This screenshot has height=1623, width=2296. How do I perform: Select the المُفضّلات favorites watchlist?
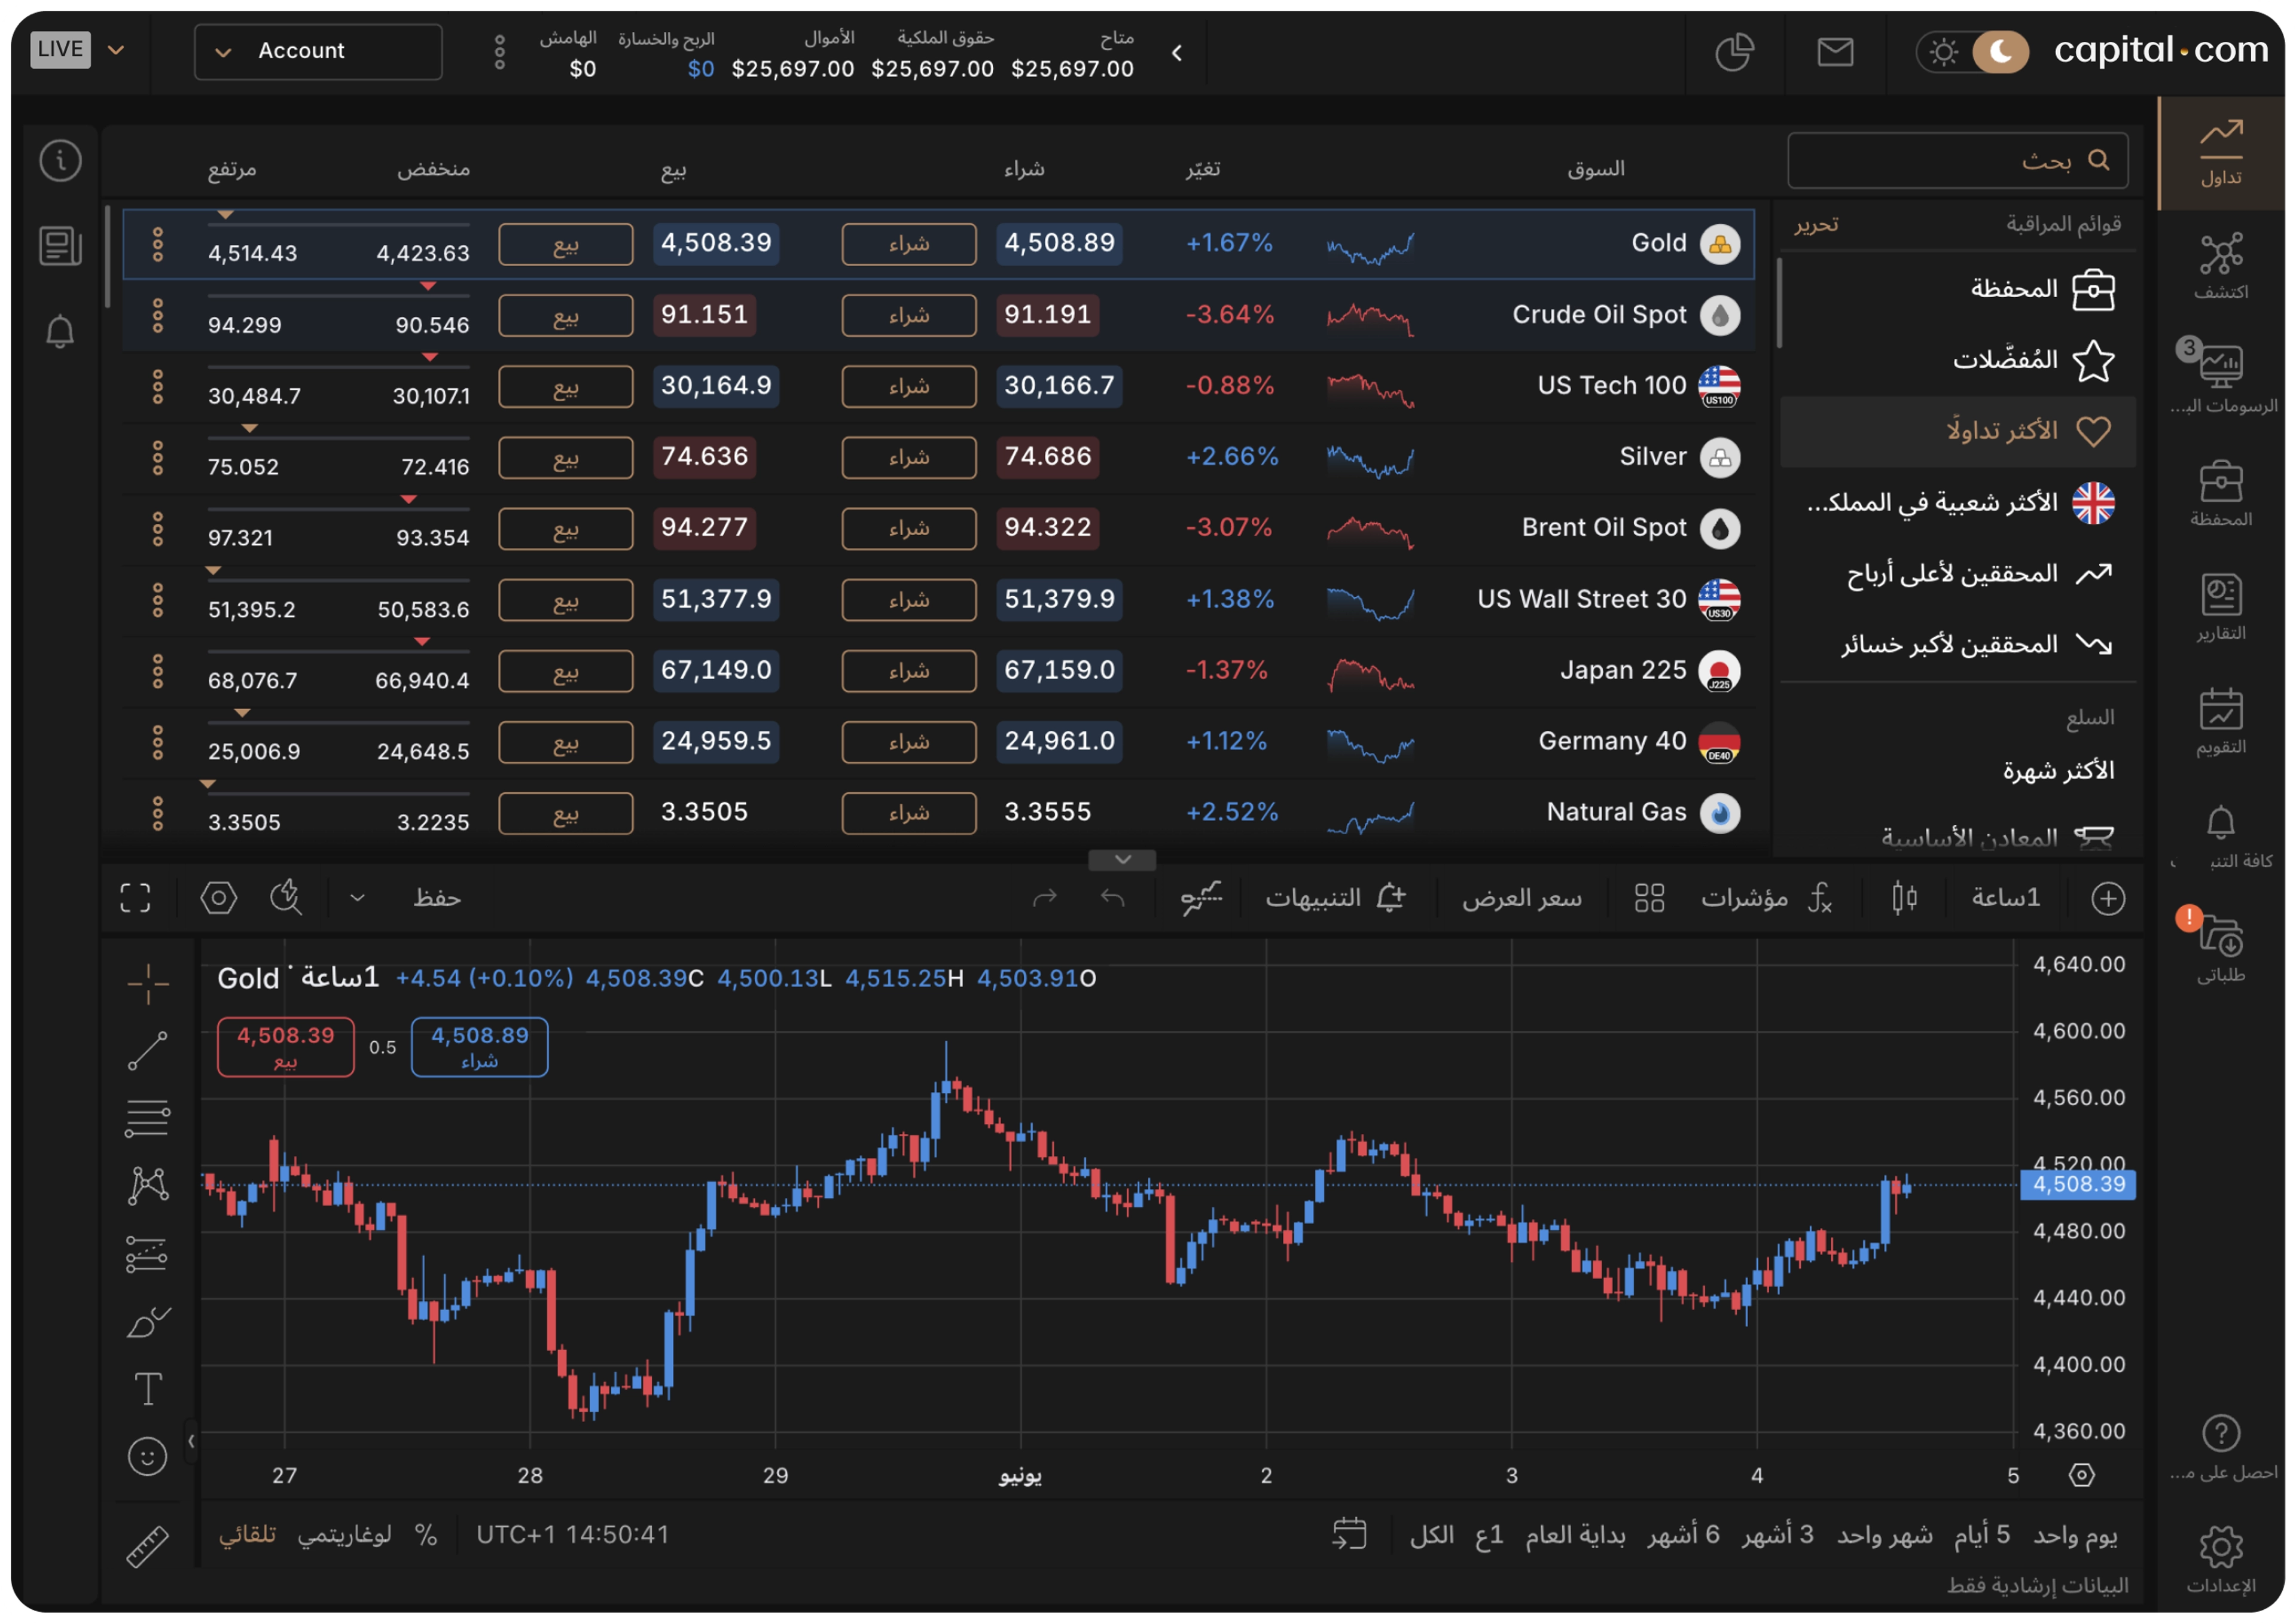(1958, 360)
